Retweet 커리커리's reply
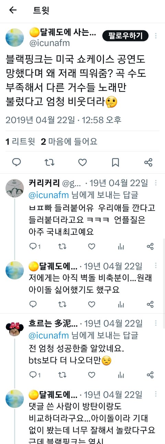The image size is (165, 444). point(62,246)
